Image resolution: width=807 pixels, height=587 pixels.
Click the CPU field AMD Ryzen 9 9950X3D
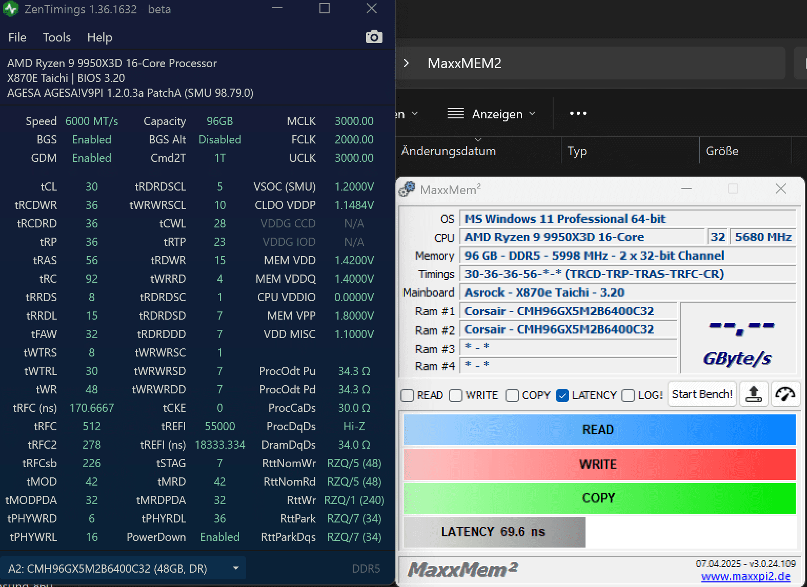[x=582, y=237]
